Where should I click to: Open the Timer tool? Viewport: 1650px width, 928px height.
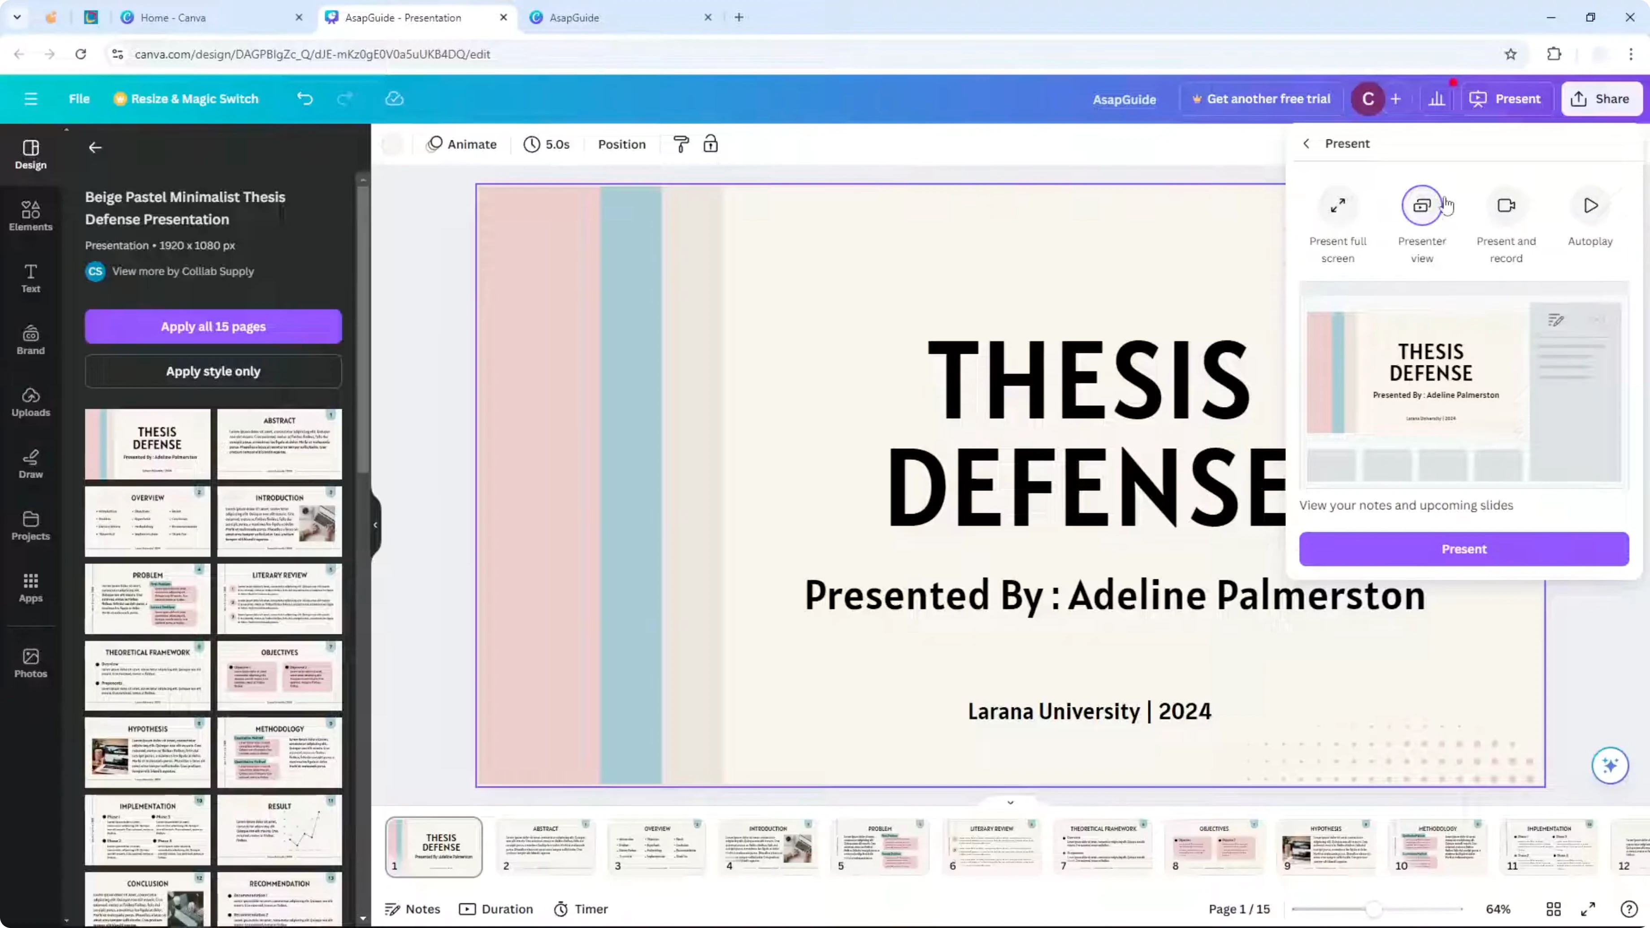[581, 909]
